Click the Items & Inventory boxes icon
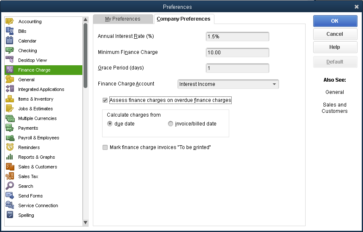The height and width of the screenshot is (232, 363). pos(10,99)
